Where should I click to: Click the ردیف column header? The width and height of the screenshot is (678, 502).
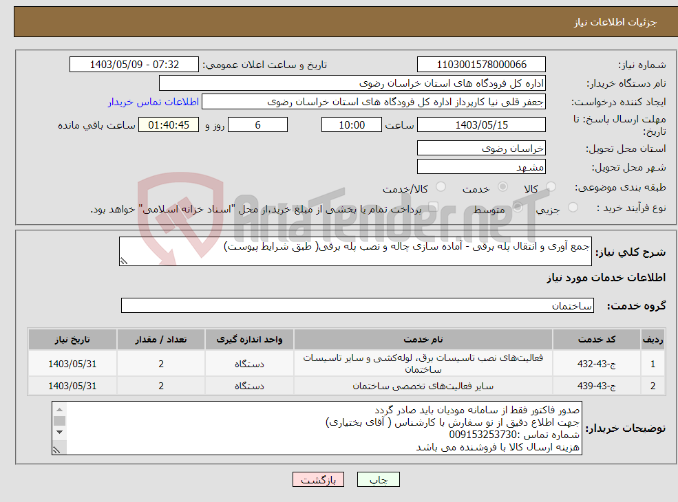[653, 340]
